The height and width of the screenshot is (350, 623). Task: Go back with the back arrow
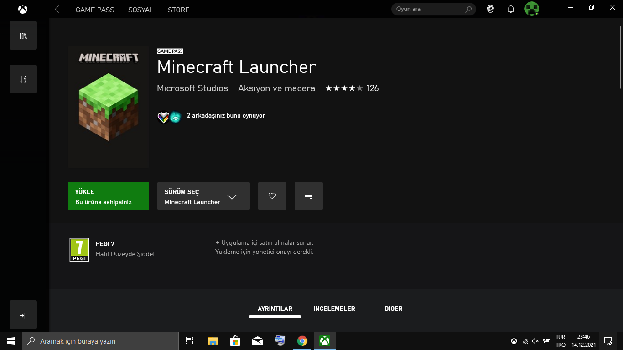[57, 9]
